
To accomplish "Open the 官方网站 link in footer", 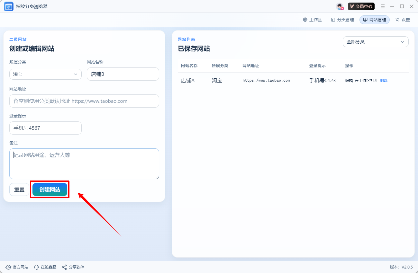I will (17, 267).
